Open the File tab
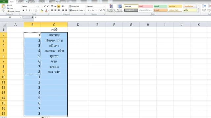Image resolution: width=211 pixels, height=118 pixels. pyautogui.click(x=4, y=2)
